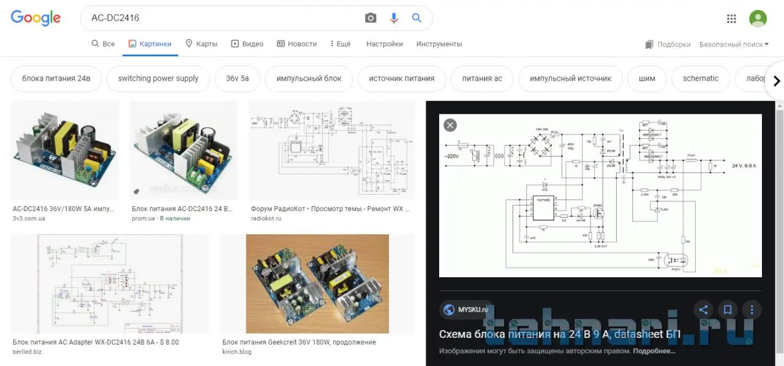The image size is (784, 366).
Task: Open result title Блок питания AC-DC2416 24 В
Action: point(182,209)
